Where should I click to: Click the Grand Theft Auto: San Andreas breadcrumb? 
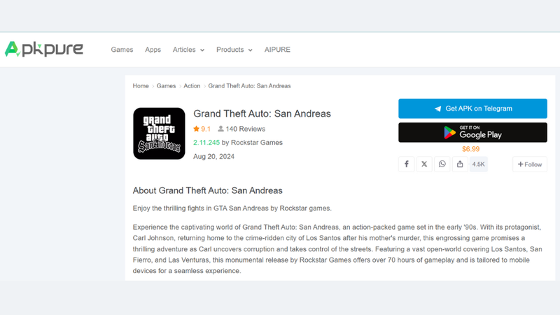(249, 86)
